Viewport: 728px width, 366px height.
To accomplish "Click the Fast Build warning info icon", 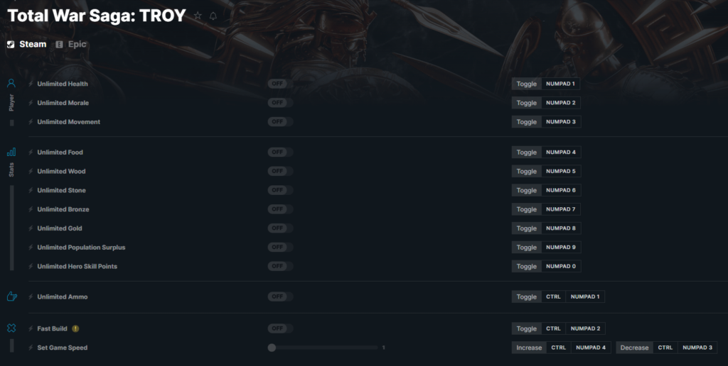I will (75, 328).
